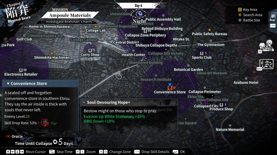Click the red skill drop icon

pyautogui.click(x=44, y=123)
